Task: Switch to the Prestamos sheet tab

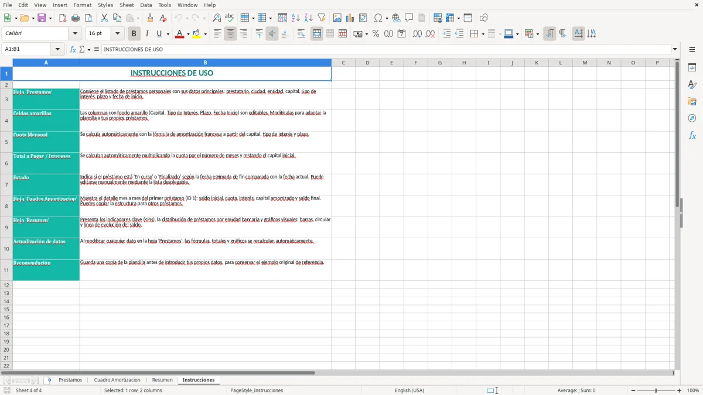Action: pos(70,380)
